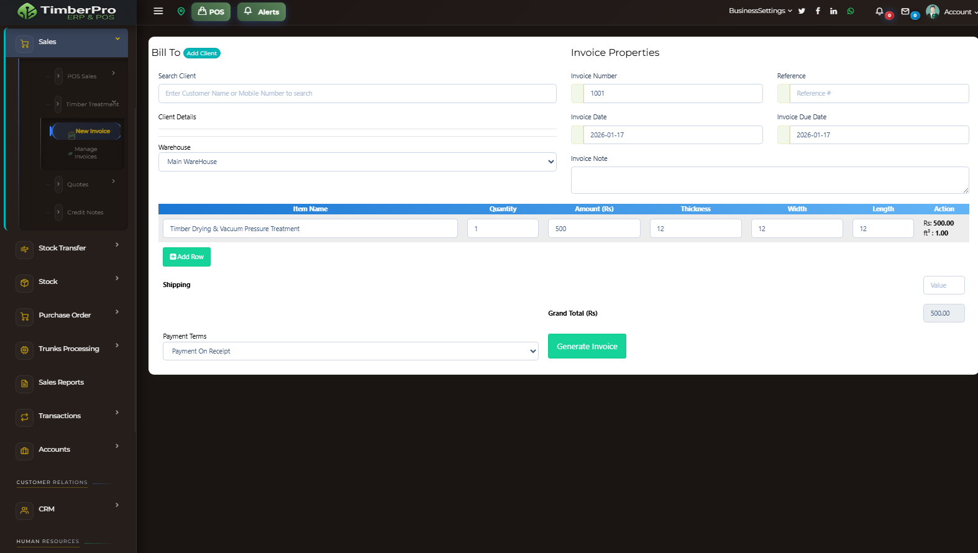Open Sales Reports menu item
The width and height of the screenshot is (978, 553).
(61, 382)
